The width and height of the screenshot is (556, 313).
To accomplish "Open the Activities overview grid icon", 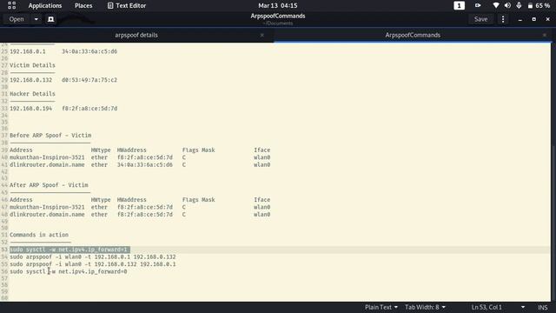I will (x=11, y=5).
